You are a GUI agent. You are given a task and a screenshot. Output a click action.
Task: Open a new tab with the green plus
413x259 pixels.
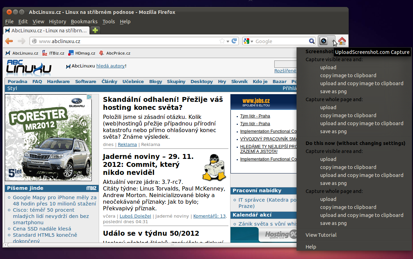[x=95, y=30]
